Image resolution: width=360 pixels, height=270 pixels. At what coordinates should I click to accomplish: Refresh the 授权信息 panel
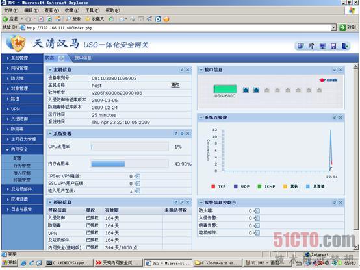pyautogui.click(x=176, y=202)
